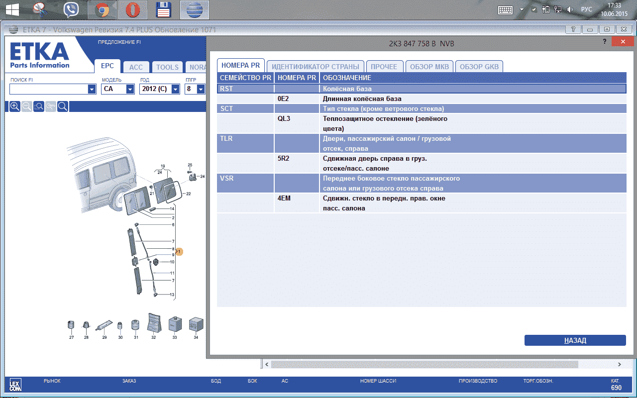Image resolution: width=637 pixels, height=398 pixels.
Task: Click the СЕМЕЙСТВО PR column header
Action: pyautogui.click(x=245, y=78)
